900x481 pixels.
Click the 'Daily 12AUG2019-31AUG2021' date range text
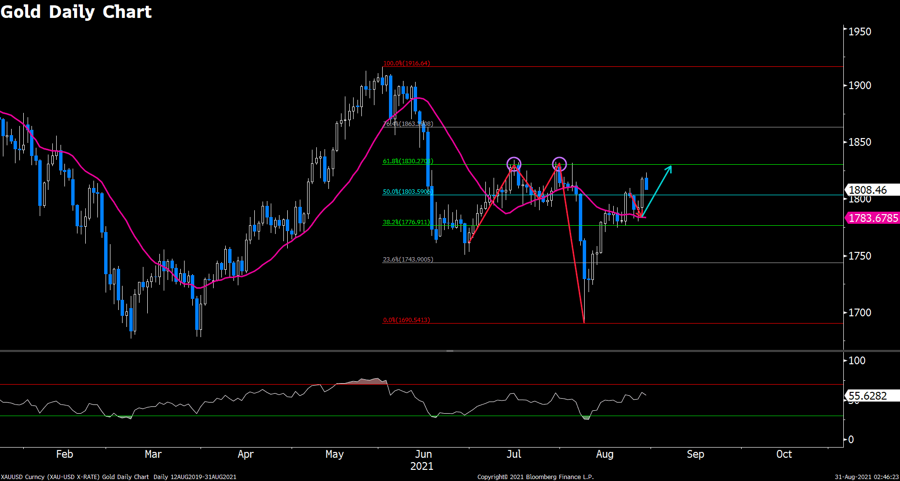point(195,477)
